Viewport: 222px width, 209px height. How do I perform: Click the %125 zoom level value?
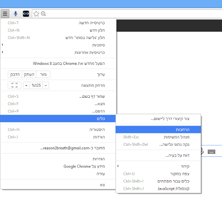point(36,85)
